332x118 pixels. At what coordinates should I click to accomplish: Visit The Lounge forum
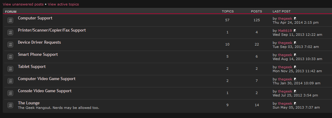pos(29,103)
